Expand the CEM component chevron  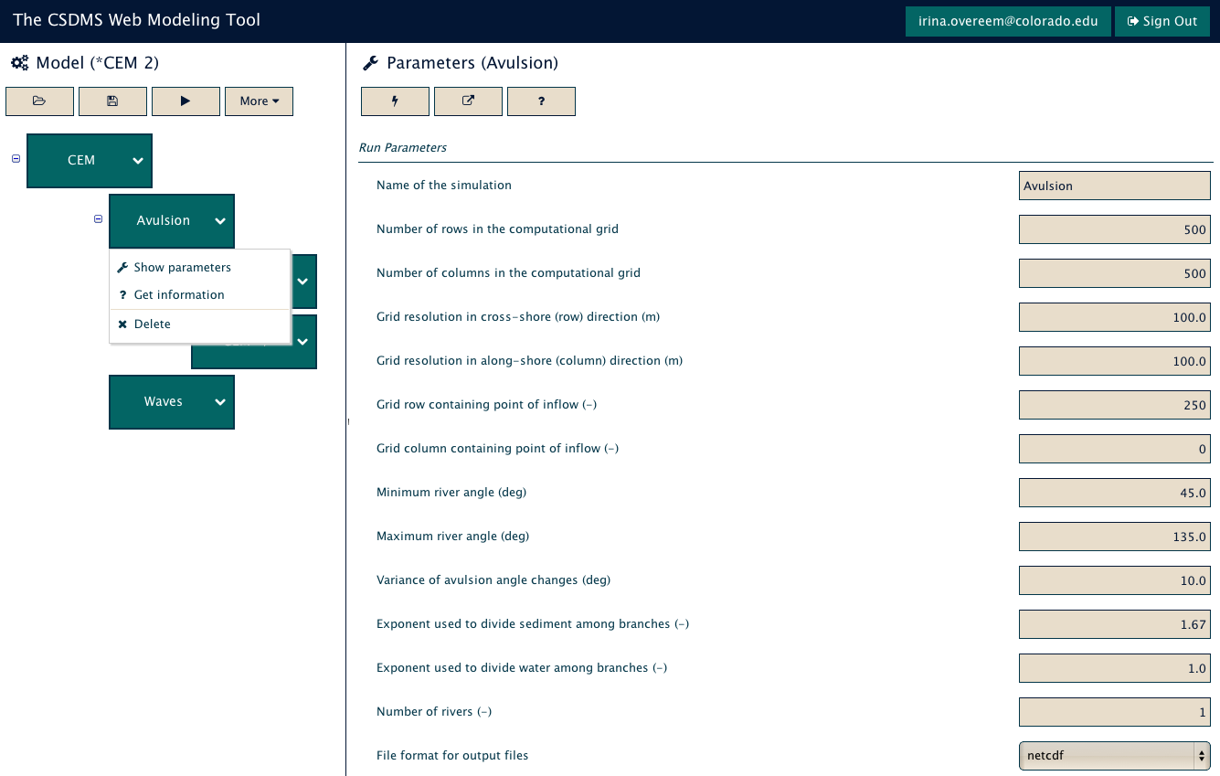click(137, 161)
